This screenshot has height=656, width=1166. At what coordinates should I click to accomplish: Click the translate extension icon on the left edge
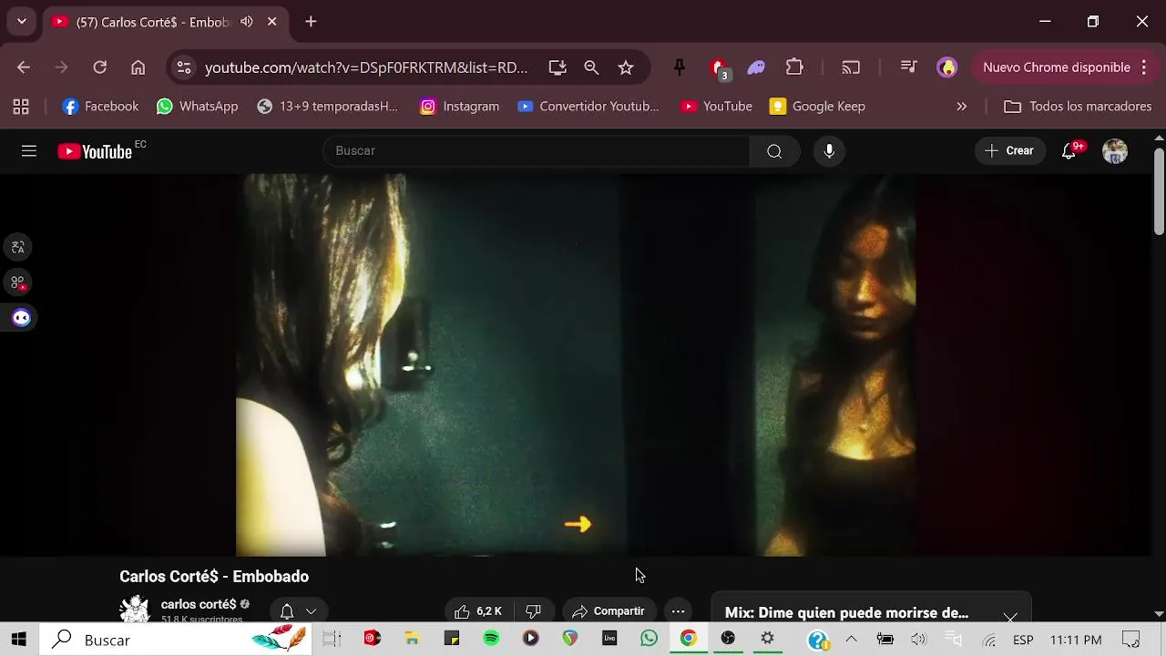pos(18,247)
